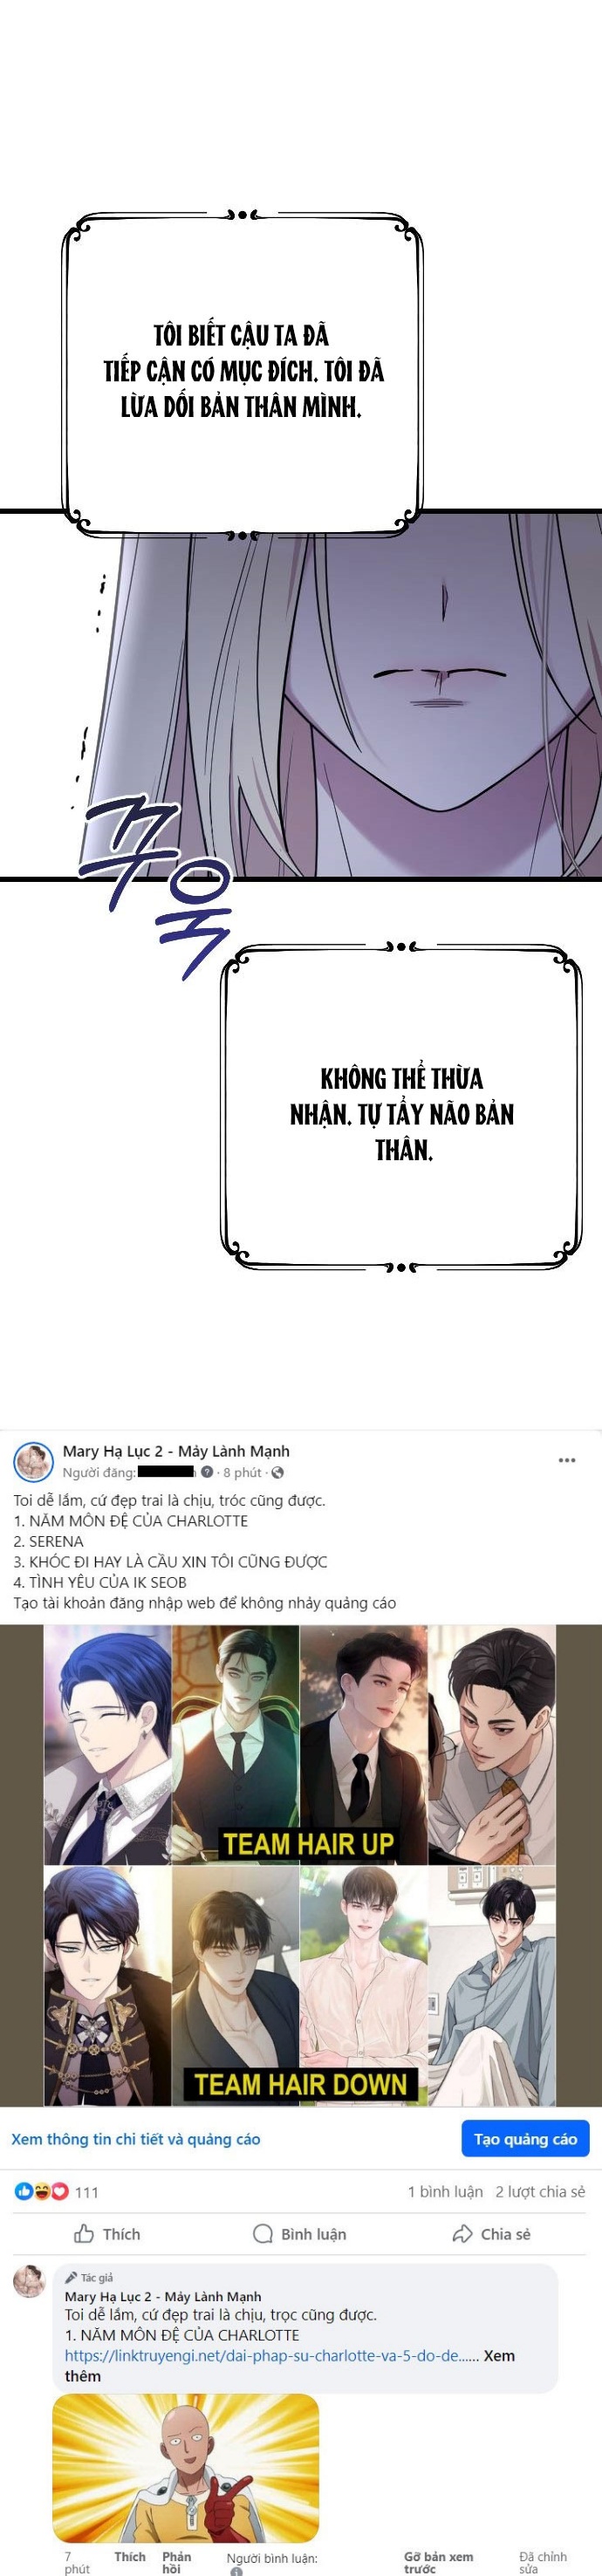Click Tạo quảng cáo blue button
Image resolution: width=602 pixels, height=2576 pixels.
(x=525, y=2139)
